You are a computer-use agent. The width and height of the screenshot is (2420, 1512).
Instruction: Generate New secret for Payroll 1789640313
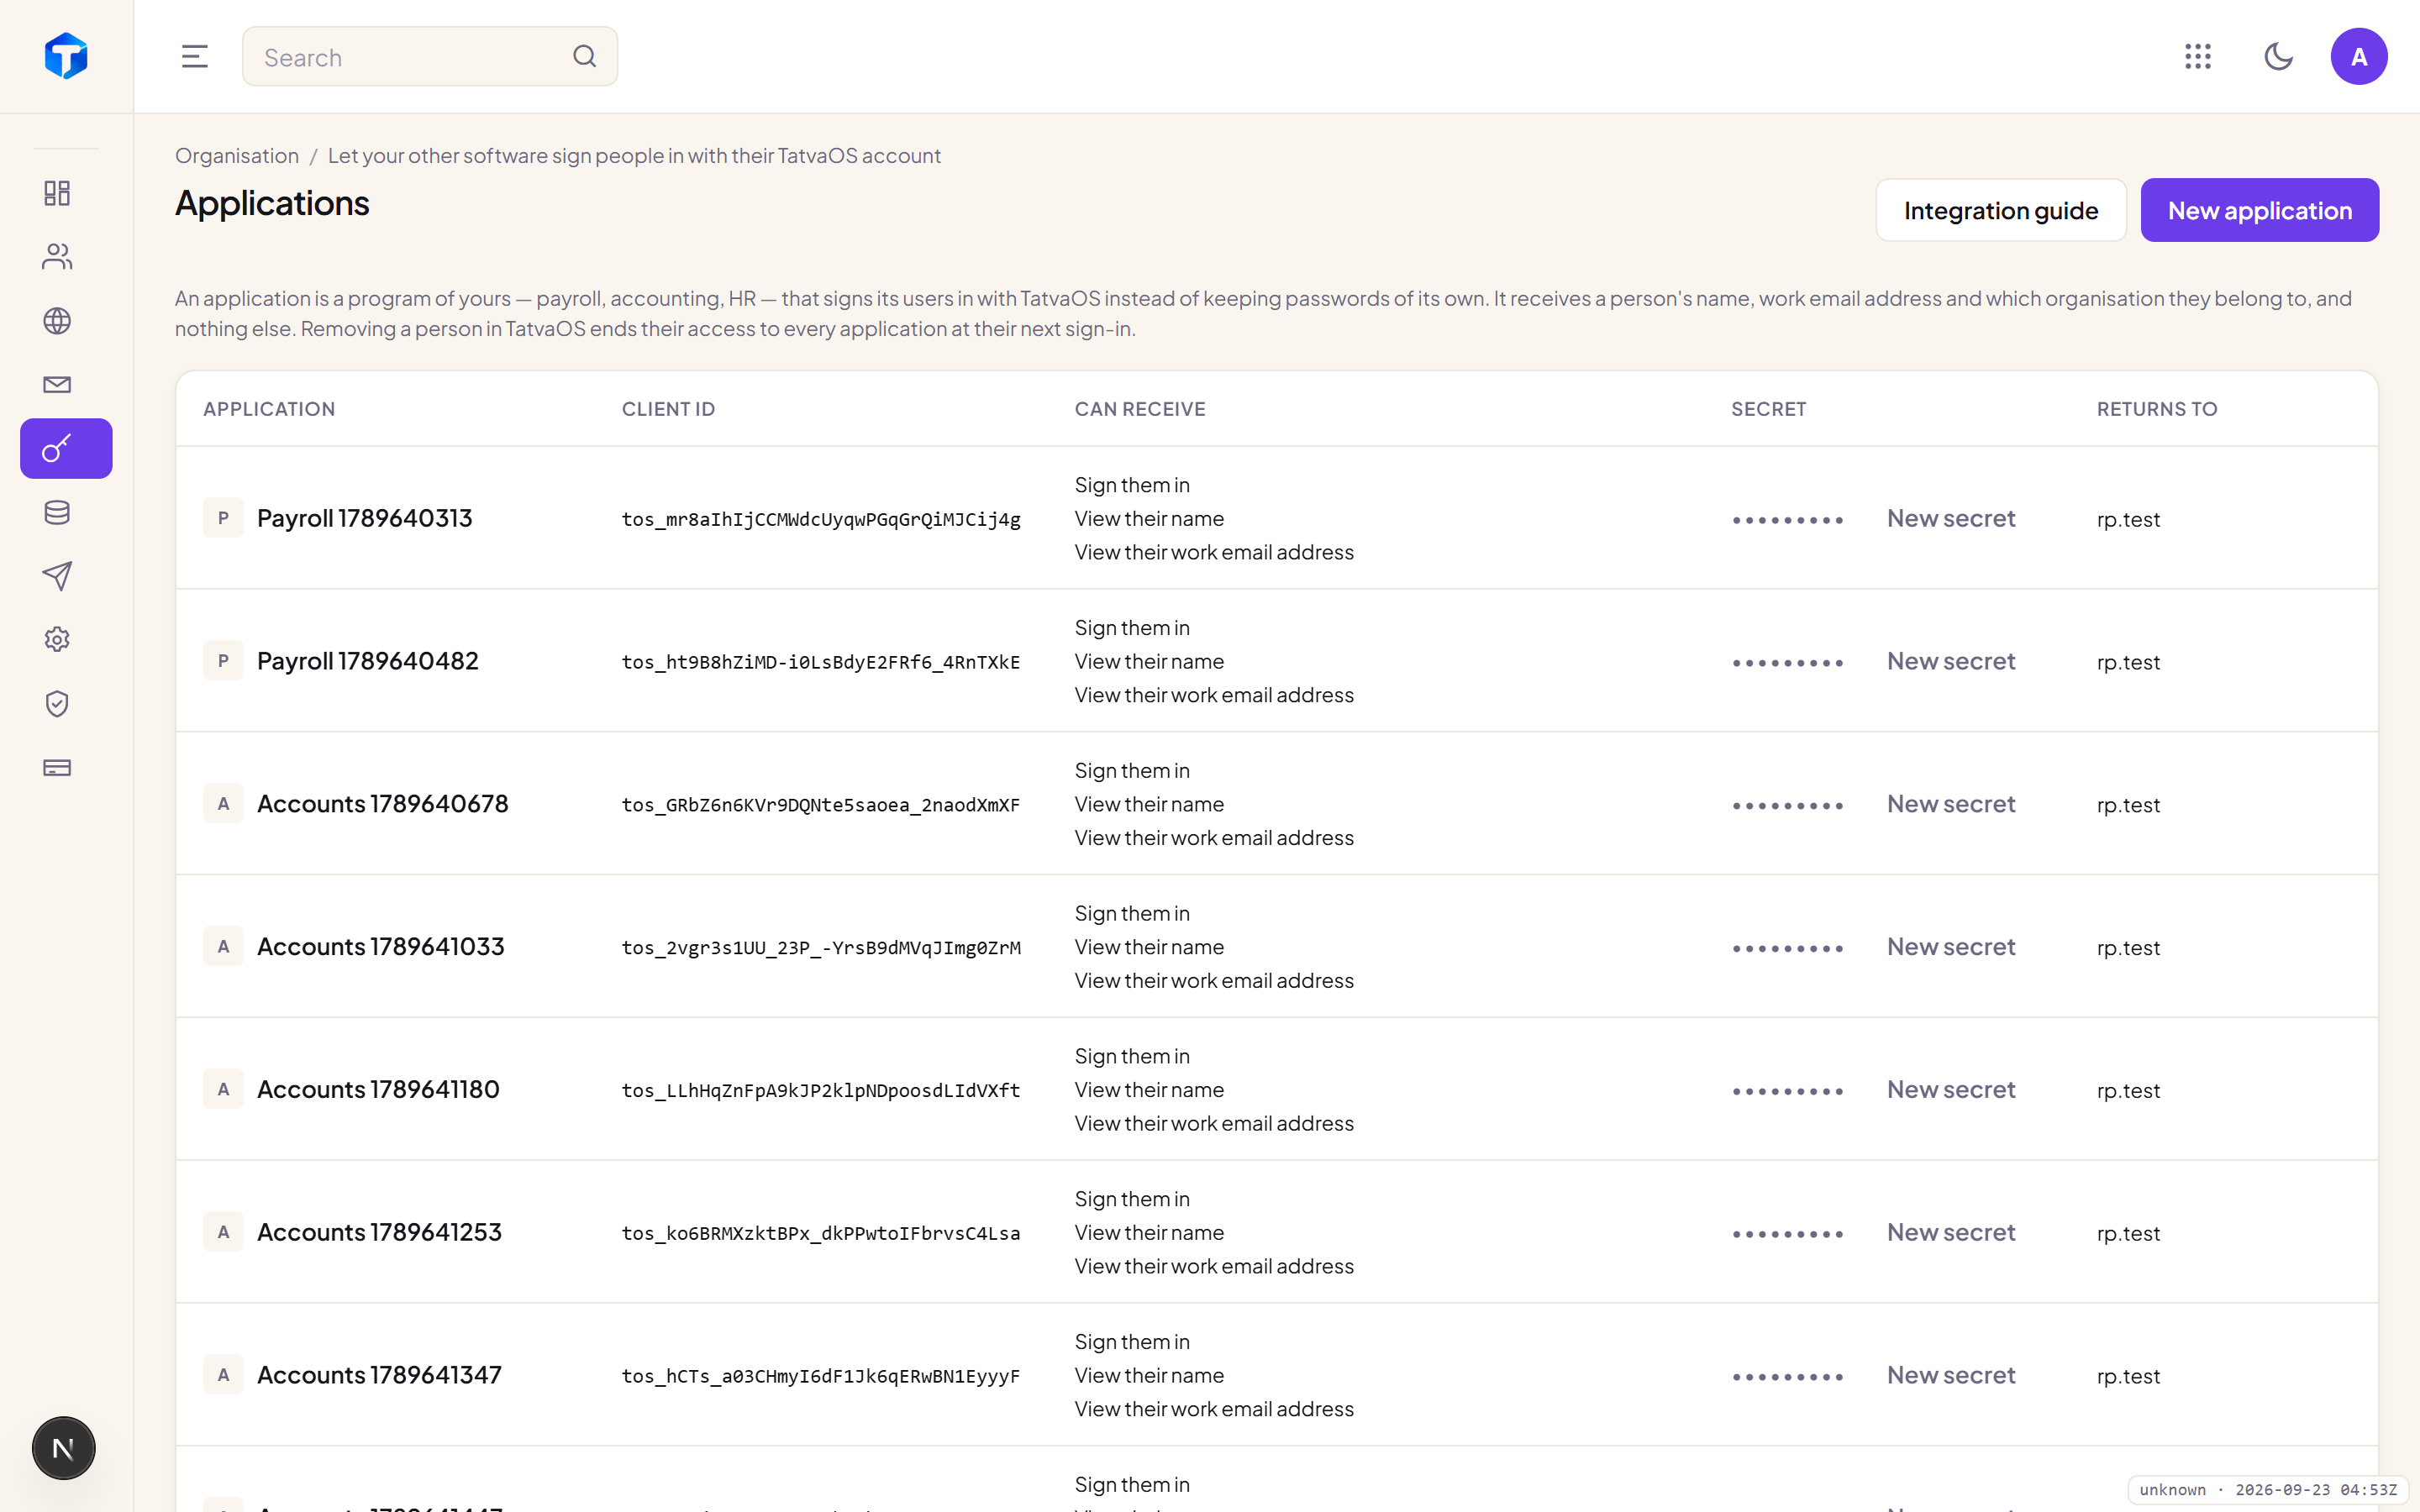pyautogui.click(x=1950, y=518)
